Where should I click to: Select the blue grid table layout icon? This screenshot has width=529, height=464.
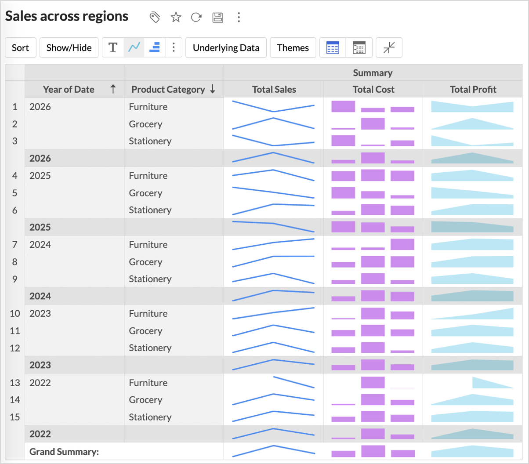pyautogui.click(x=333, y=47)
